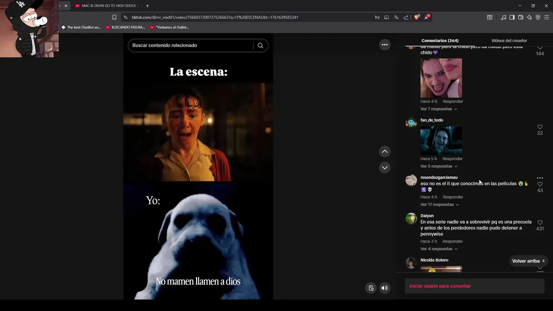Viewport: 553px width, 311px height.
Task: Open the video more-options three dots menu
Action: coord(385,44)
